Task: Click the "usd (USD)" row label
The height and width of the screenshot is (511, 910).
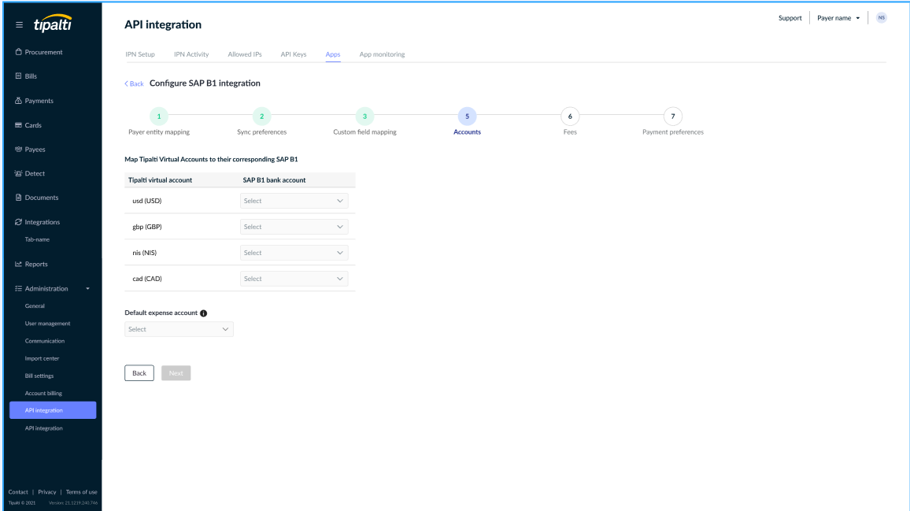Action: point(147,201)
